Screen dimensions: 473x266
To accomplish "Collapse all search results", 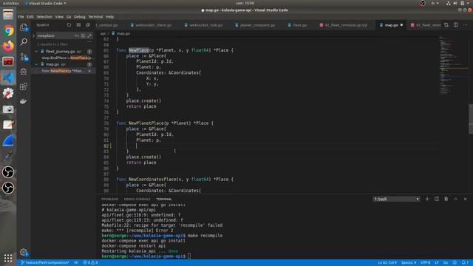I will pyautogui.click(x=88, y=25).
